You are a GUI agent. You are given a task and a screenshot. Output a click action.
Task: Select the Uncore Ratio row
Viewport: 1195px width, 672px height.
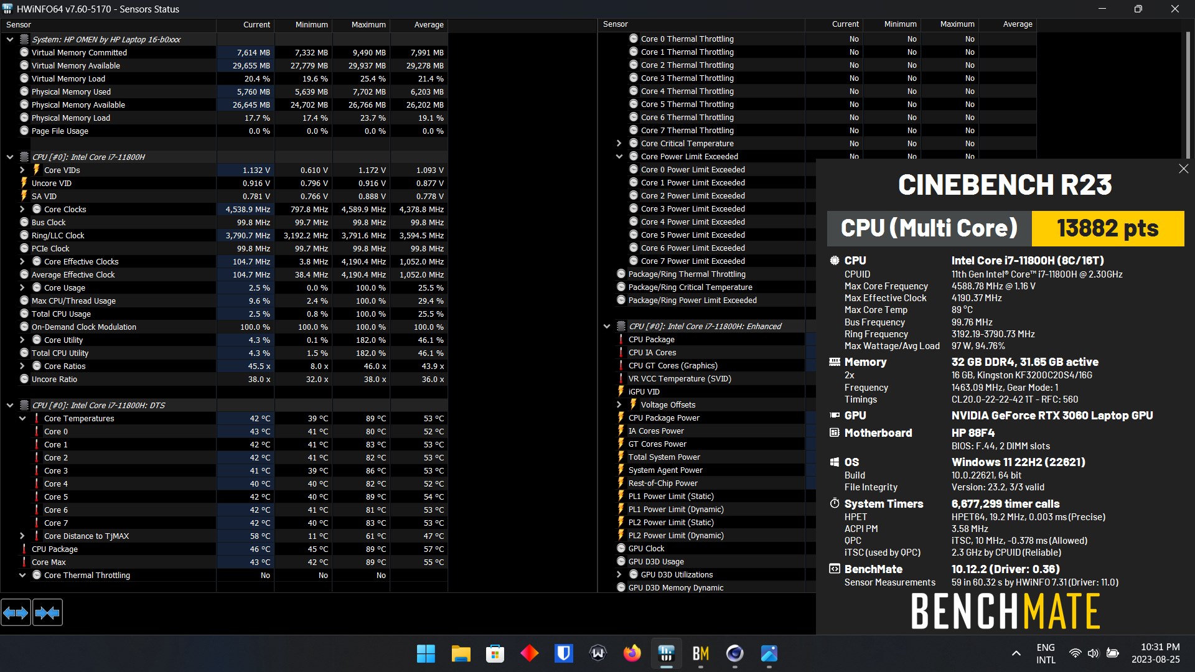click(x=224, y=379)
